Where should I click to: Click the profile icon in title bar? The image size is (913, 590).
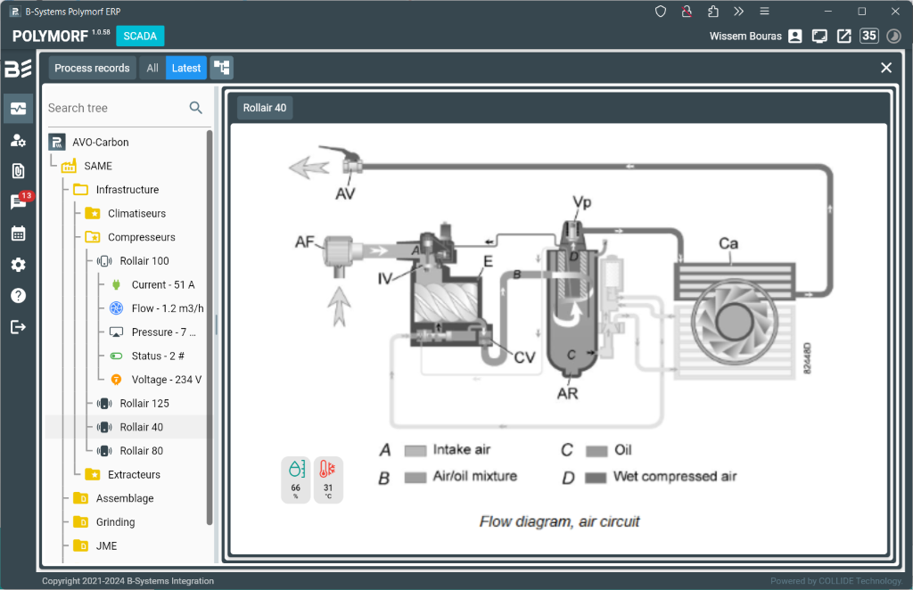(687, 12)
